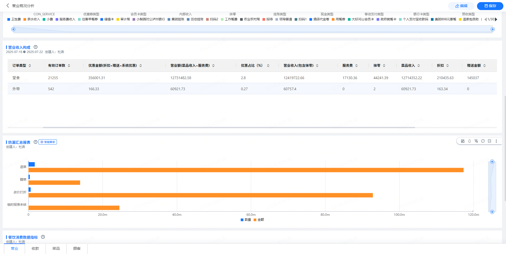Sort table by 菜品收入 column

click(x=419, y=66)
